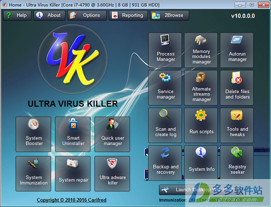The width and height of the screenshot is (271, 207).
Task: Open Smart Uninstaller trash icon
Action: pyautogui.click(x=73, y=124)
